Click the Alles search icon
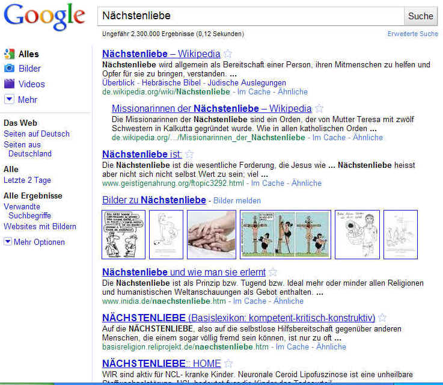 tap(10, 54)
